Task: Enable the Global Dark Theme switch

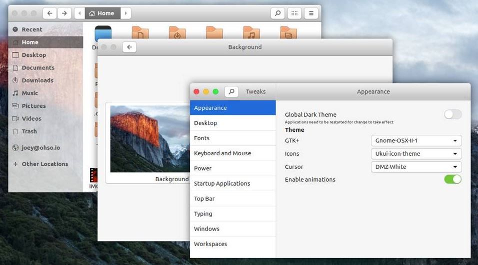Action: coord(452,115)
